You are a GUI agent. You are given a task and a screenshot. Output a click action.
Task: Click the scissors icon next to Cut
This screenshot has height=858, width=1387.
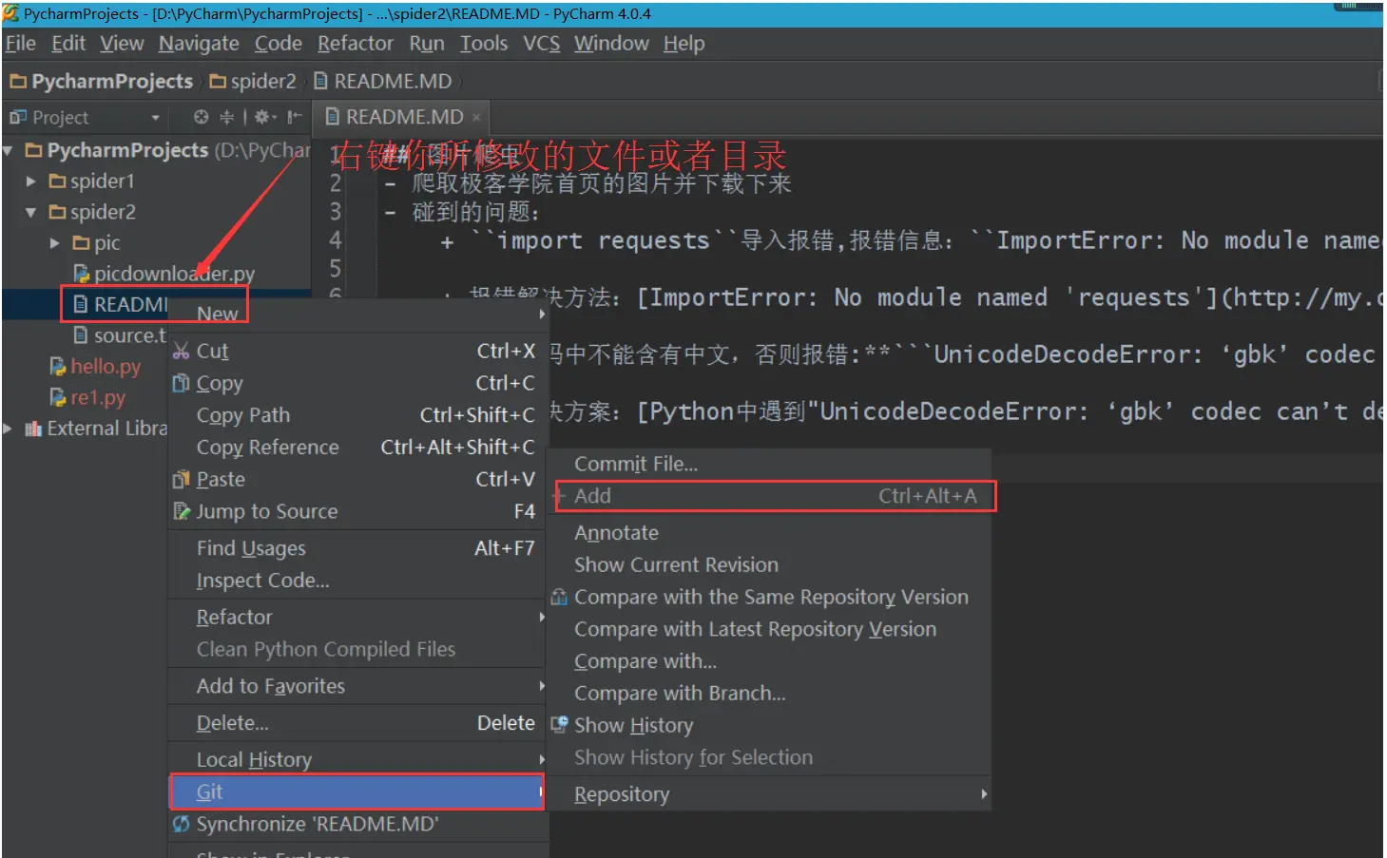pyautogui.click(x=182, y=352)
